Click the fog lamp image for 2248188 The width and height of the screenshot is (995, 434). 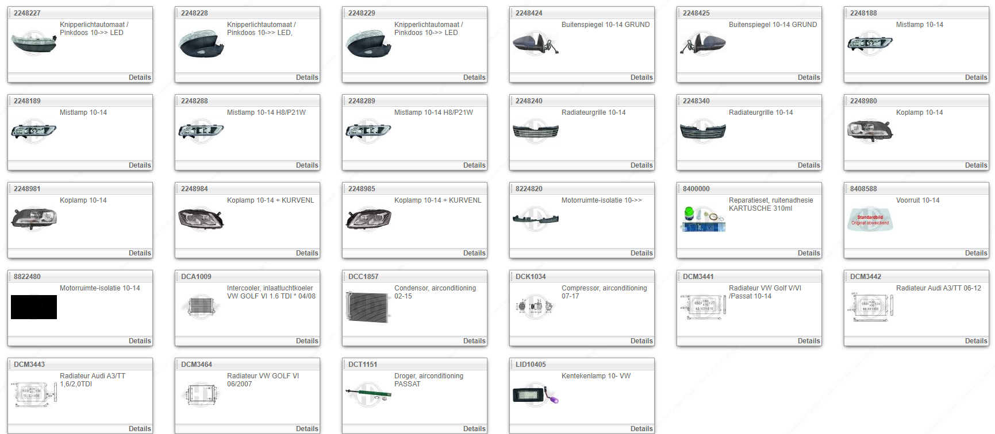pyautogui.click(x=870, y=44)
